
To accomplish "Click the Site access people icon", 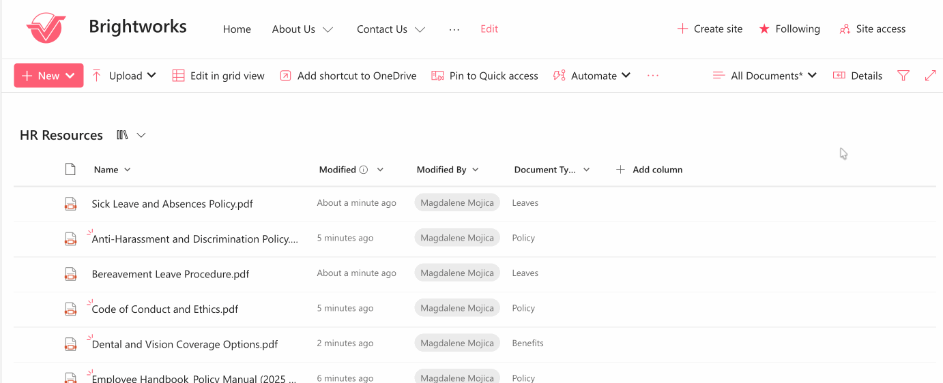I will 845,29.
